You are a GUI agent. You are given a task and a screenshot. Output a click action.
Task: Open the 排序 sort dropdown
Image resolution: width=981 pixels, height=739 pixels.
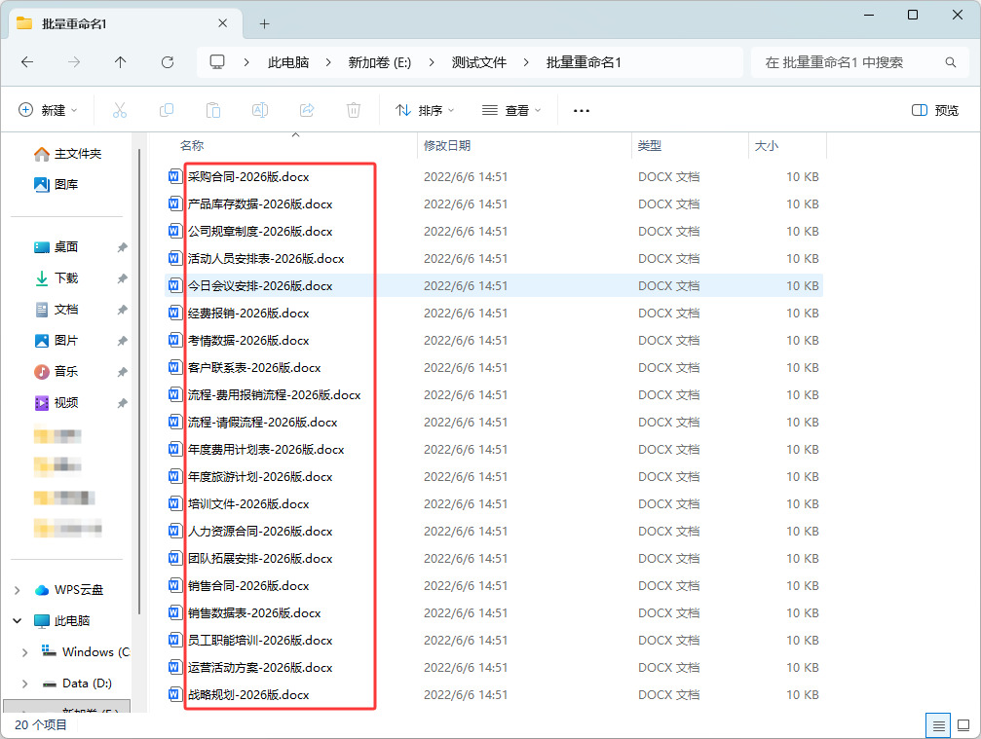coord(425,111)
